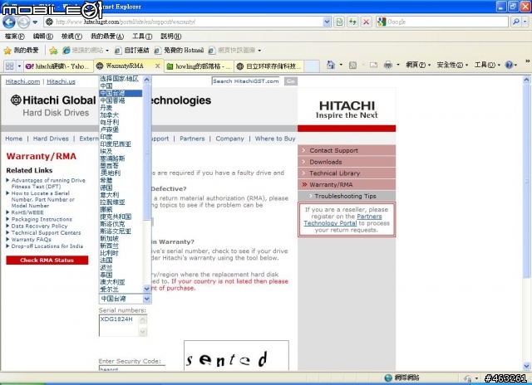Click the Print icon
The image size is (532, 385).
tap(388, 65)
